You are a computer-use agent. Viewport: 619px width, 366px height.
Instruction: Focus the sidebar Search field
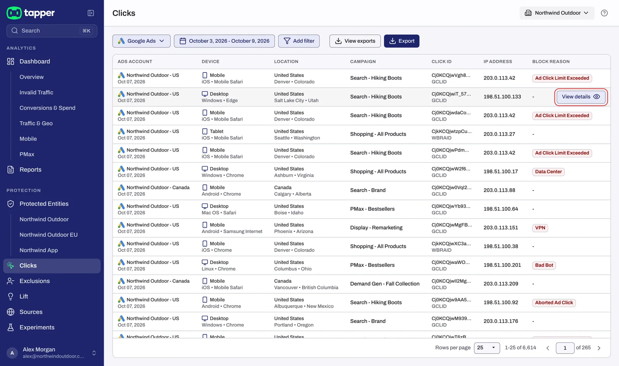coord(52,31)
